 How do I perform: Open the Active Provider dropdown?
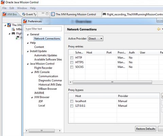95,39
